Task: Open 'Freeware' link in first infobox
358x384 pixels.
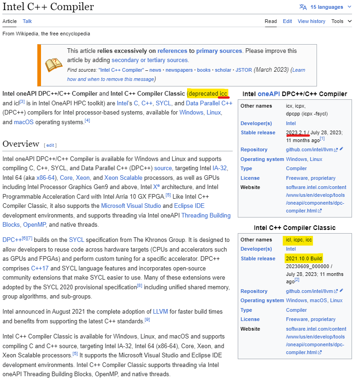Action: pos(297,178)
